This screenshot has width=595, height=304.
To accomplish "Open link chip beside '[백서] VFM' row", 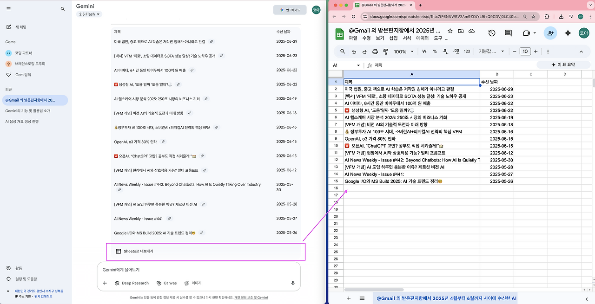I will pos(222,56).
